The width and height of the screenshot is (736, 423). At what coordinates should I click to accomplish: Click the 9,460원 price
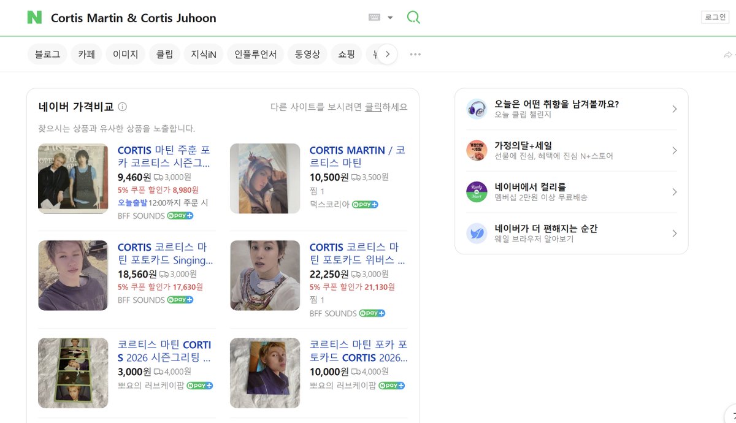[134, 177]
